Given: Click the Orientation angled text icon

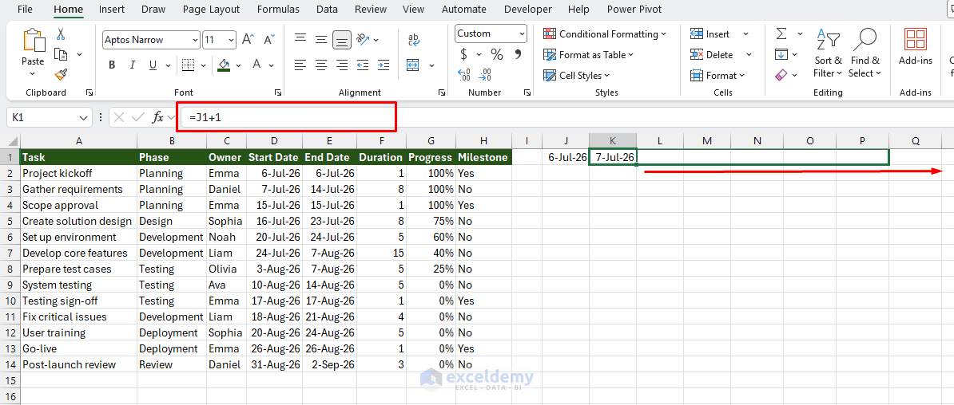Looking at the screenshot, I should click(x=364, y=40).
